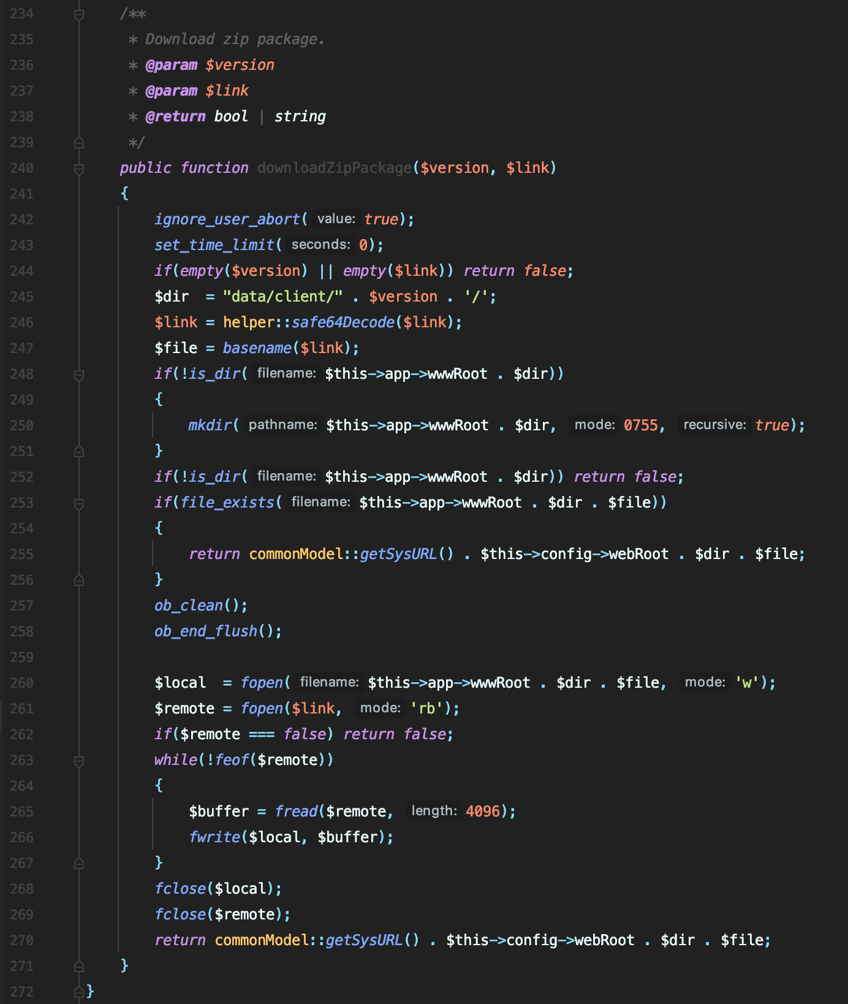Click the closing fold marker on line 251
848x1004 pixels.
[79, 452]
